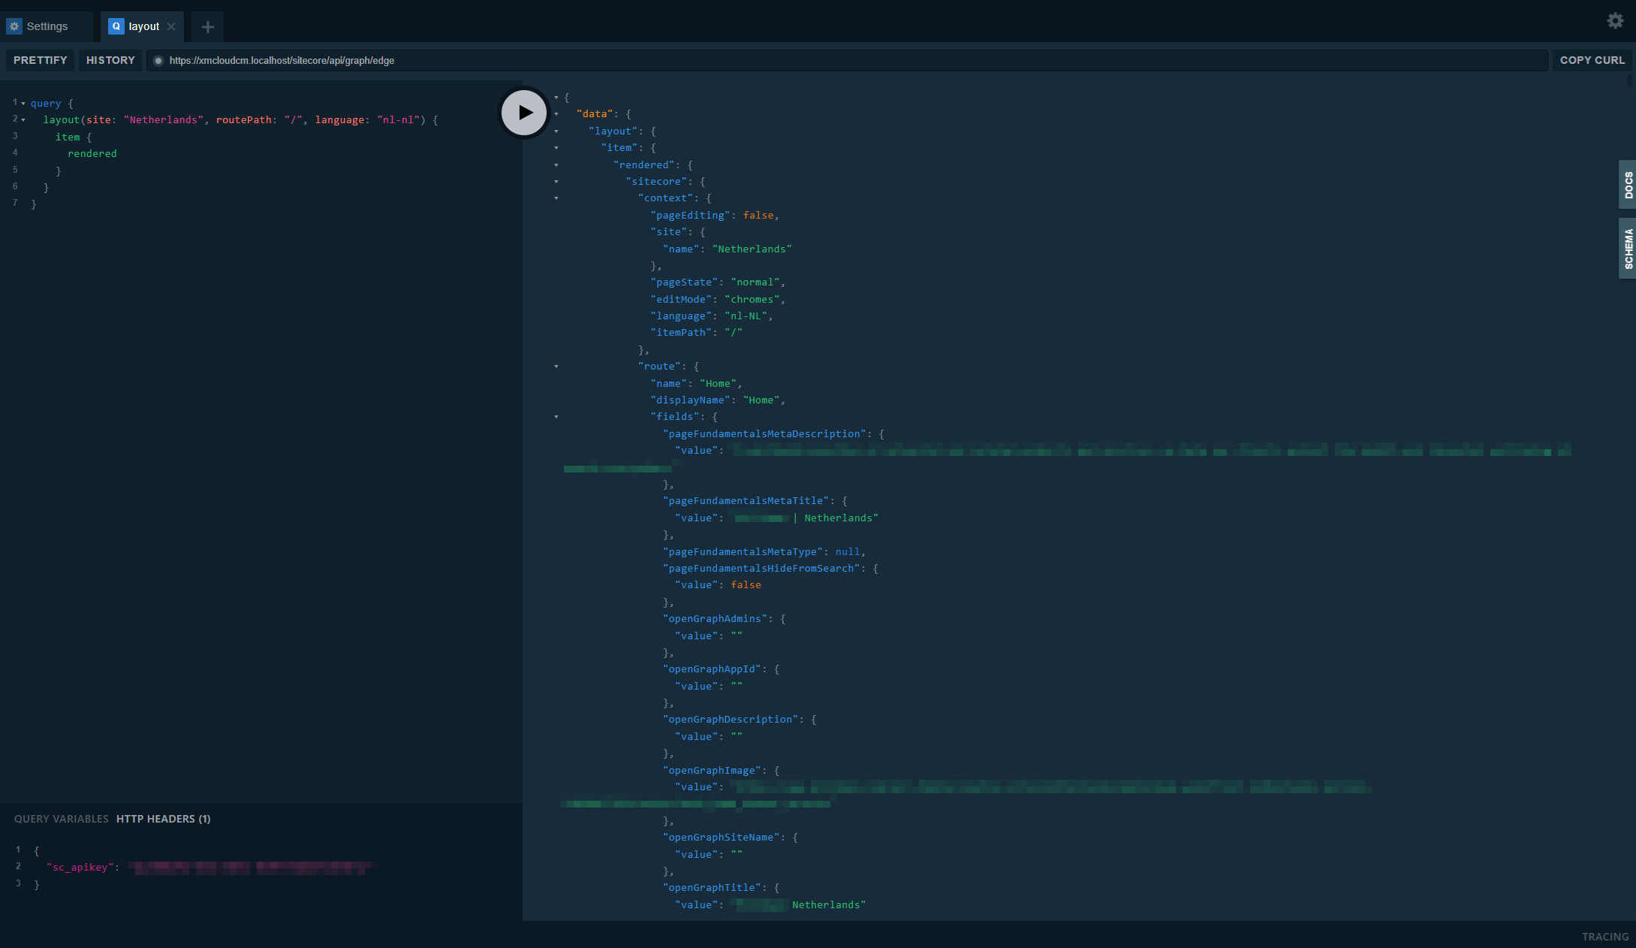
Task: Click the "item" field in the query editor
Action: click(68, 137)
